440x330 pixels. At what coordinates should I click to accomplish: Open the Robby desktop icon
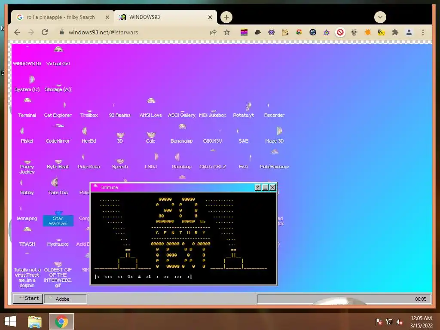pyautogui.click(x=27, y=188)
